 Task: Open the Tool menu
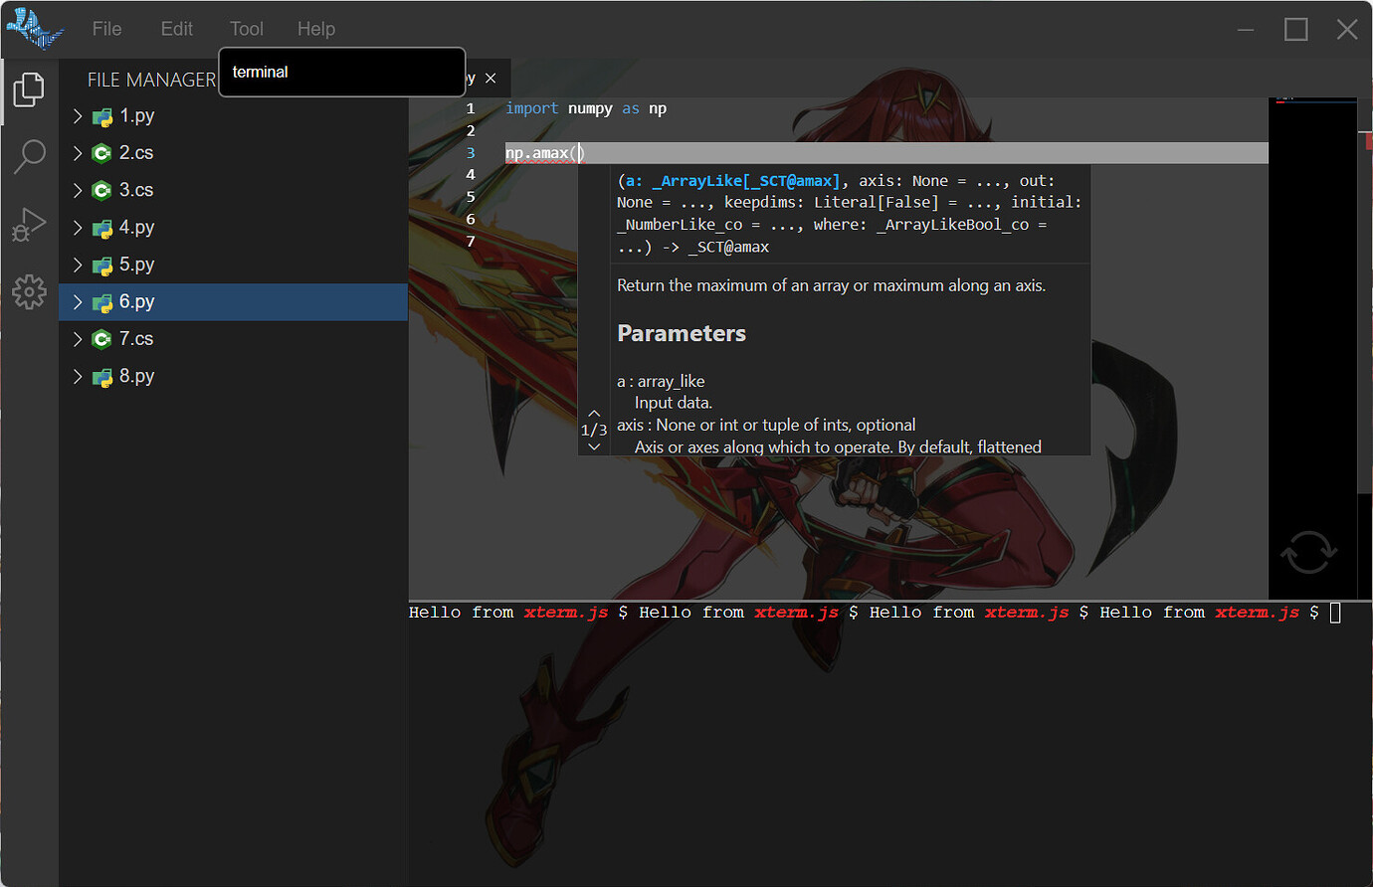tap(246, 29)
